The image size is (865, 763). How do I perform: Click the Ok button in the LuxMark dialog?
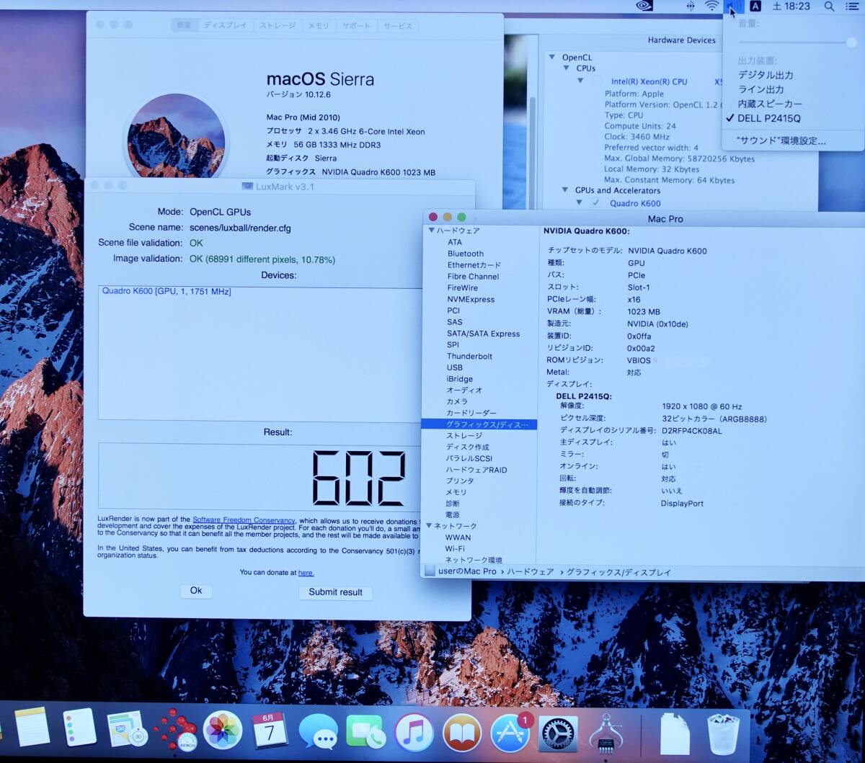195,591
